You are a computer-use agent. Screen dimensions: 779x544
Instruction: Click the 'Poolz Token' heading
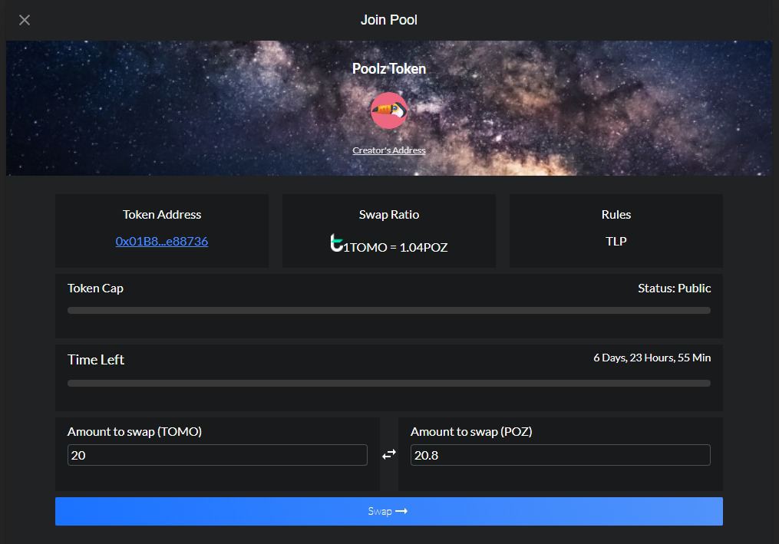[x=389, y=68]
